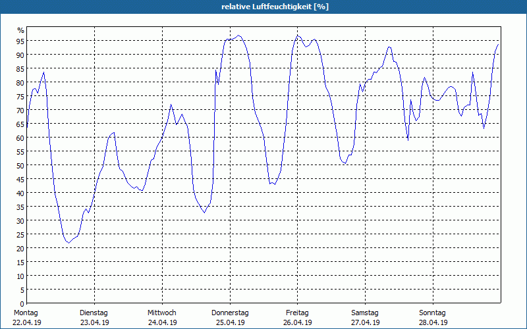The width and height of the screenshot is (527, 329).
Task: Select the Freitag 26.04.19 date label
Action: click(298, 318)
